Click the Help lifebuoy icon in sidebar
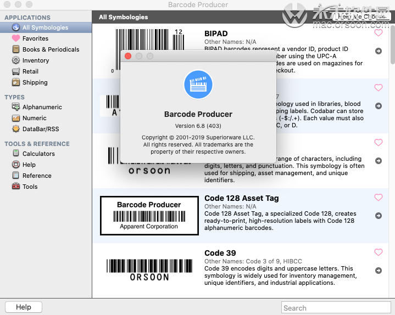Screen dimensions: 395x315 [16, 164]
